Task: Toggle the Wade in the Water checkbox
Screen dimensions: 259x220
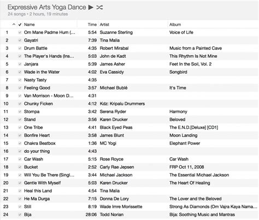Action: pos(20,72)
